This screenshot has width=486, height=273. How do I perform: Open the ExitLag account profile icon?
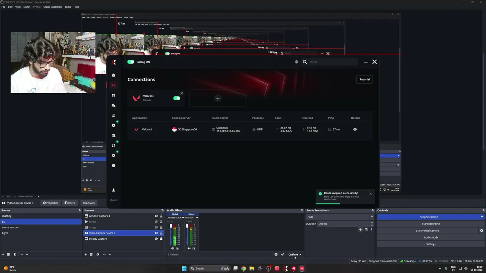click(x=113, y=190)
